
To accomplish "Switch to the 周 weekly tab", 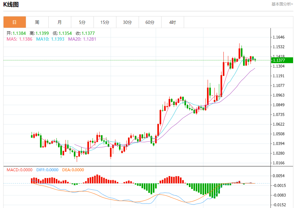I will pyautogui.click(x=37, y=22).
